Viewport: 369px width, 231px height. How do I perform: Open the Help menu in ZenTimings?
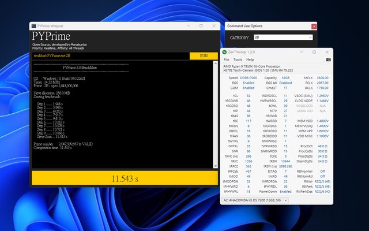pyautogui.click(x=250, y=59)
